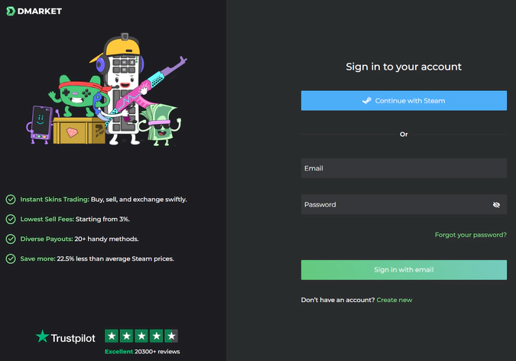Click 'Sign in to your account' heading
Screen dimensions: 516x361
click(404, 67)
